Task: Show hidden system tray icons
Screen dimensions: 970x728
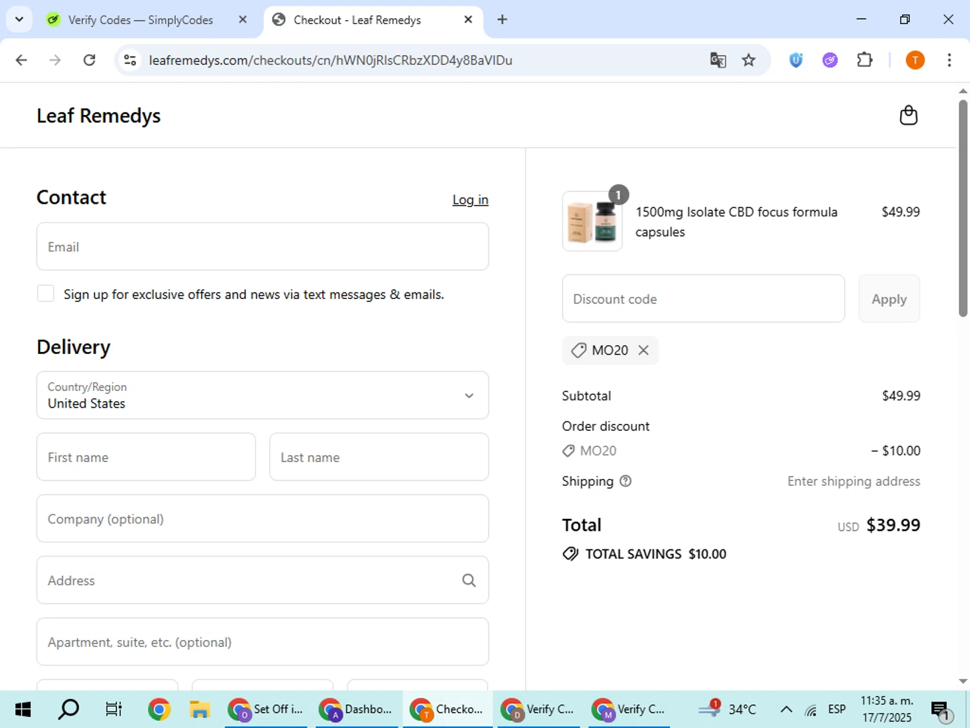Action: pyautogui.click(x=786, y=709)
